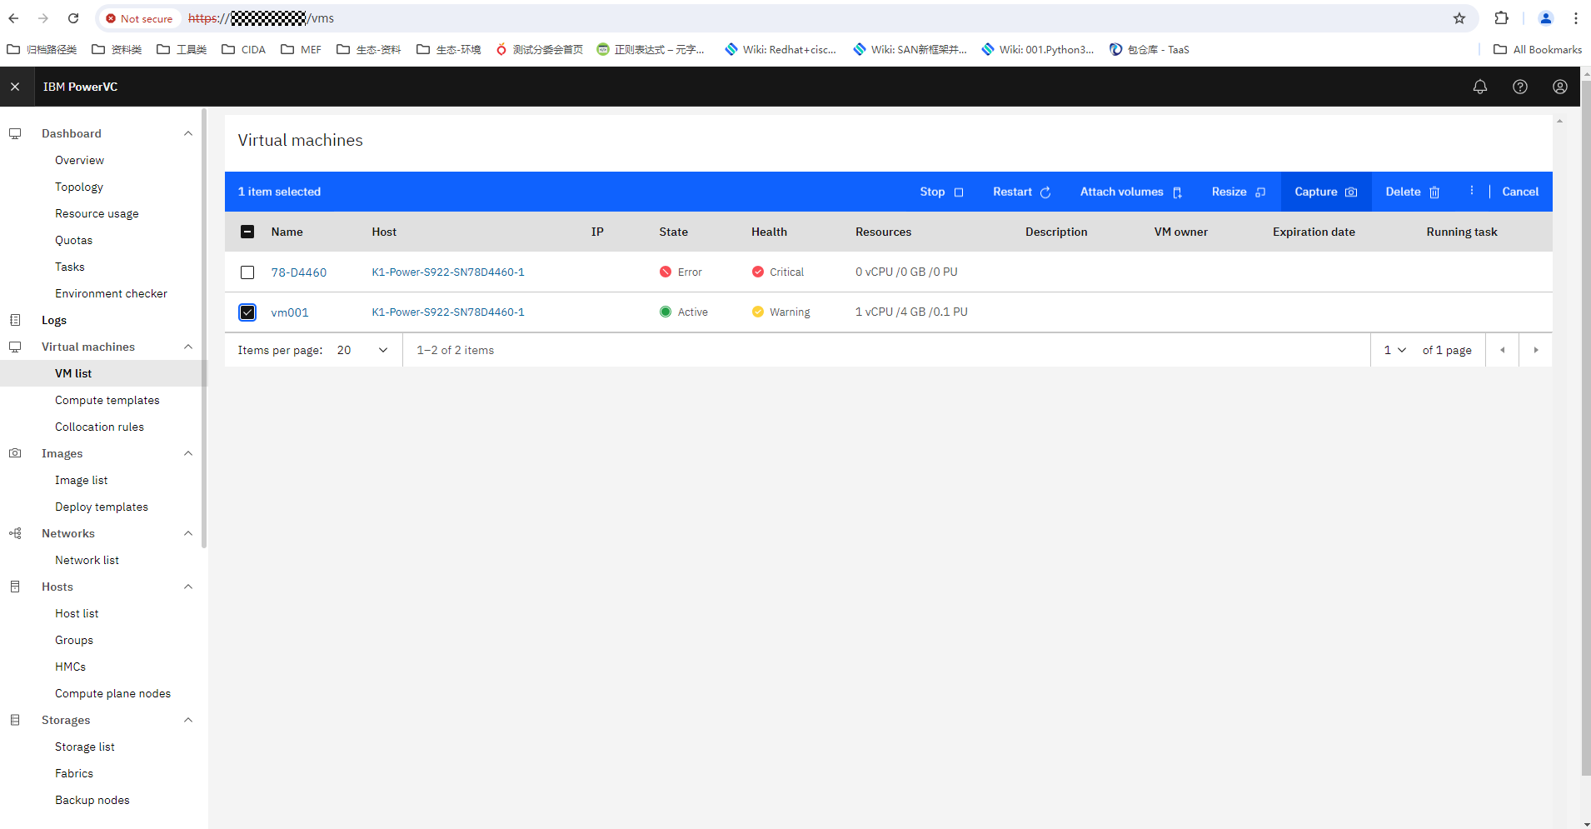Open host link in 78-D4460 row
Screen dimensions: 1591x829
[448, 272]
